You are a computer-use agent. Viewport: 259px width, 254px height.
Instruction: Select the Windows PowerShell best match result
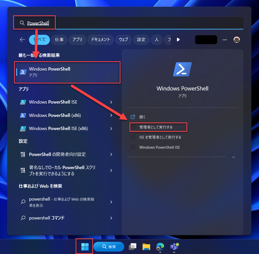coord(67,72)
